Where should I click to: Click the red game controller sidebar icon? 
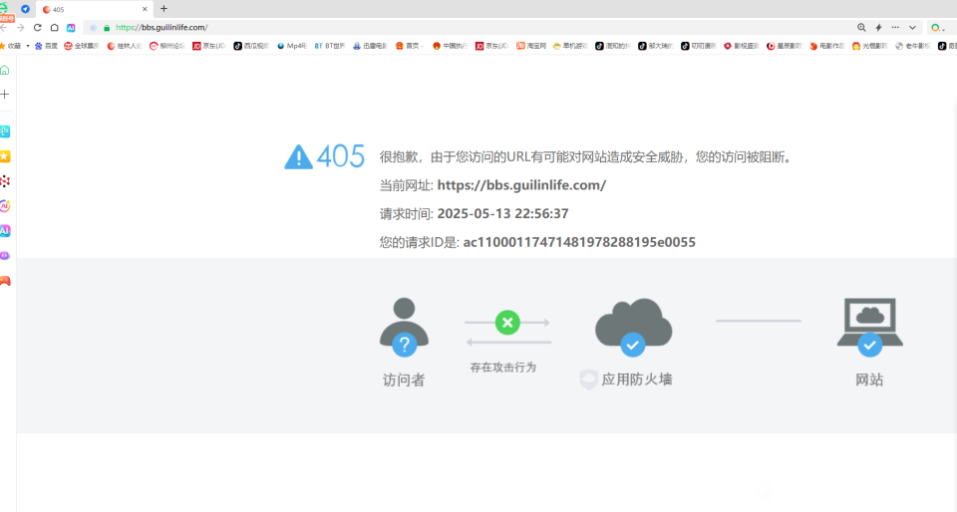click(5, 281)
